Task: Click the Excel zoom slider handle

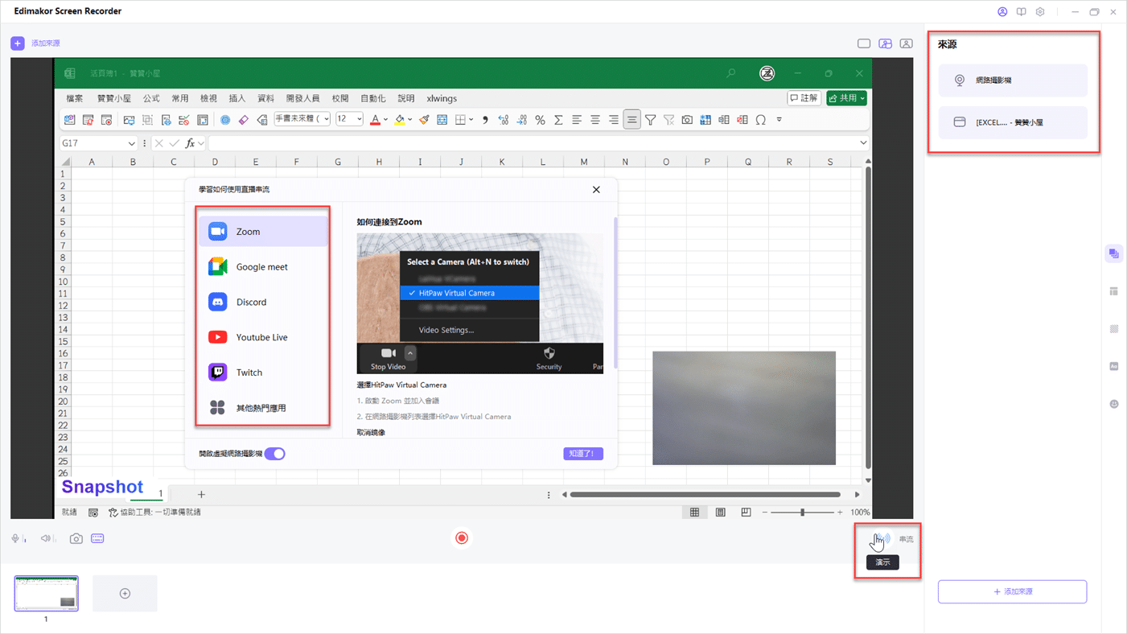Action: pyautogui.click(x=802, y=513)
